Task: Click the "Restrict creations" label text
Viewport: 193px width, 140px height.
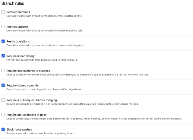Action: (x=18, y=12)
